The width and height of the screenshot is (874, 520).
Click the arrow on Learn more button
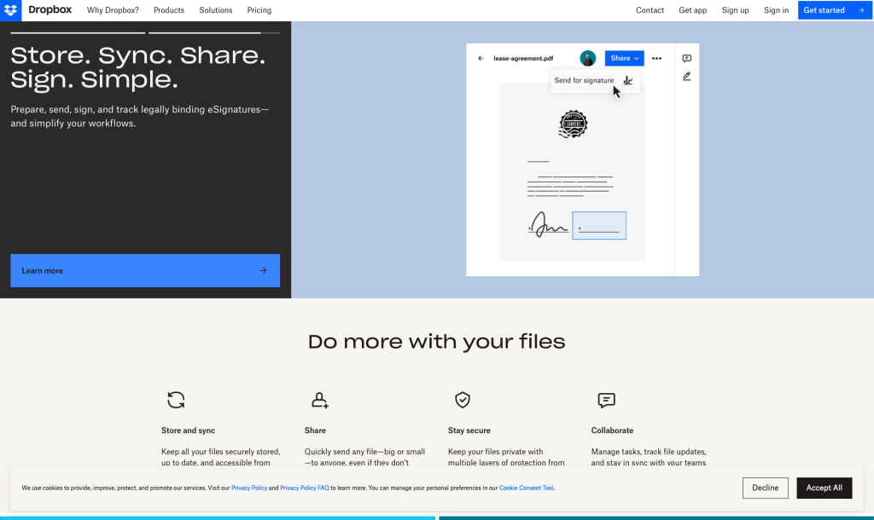pos(263,270)
